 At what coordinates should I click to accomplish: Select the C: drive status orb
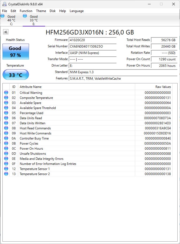point(3,16)
